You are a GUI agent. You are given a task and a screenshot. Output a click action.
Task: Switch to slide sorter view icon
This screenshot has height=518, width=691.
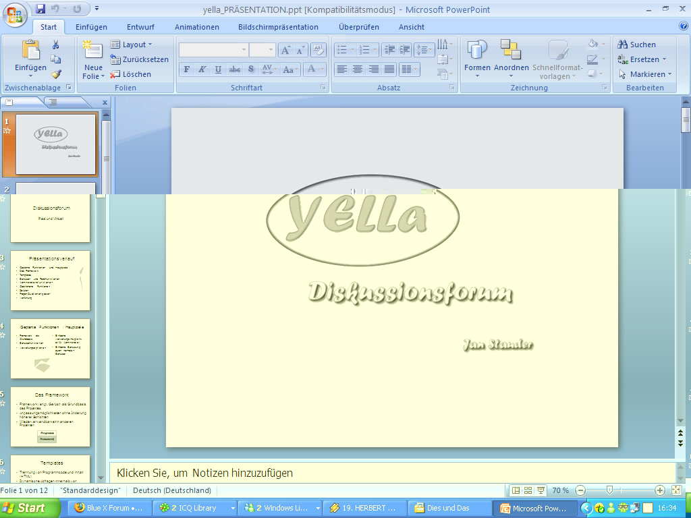click(528, 490)
